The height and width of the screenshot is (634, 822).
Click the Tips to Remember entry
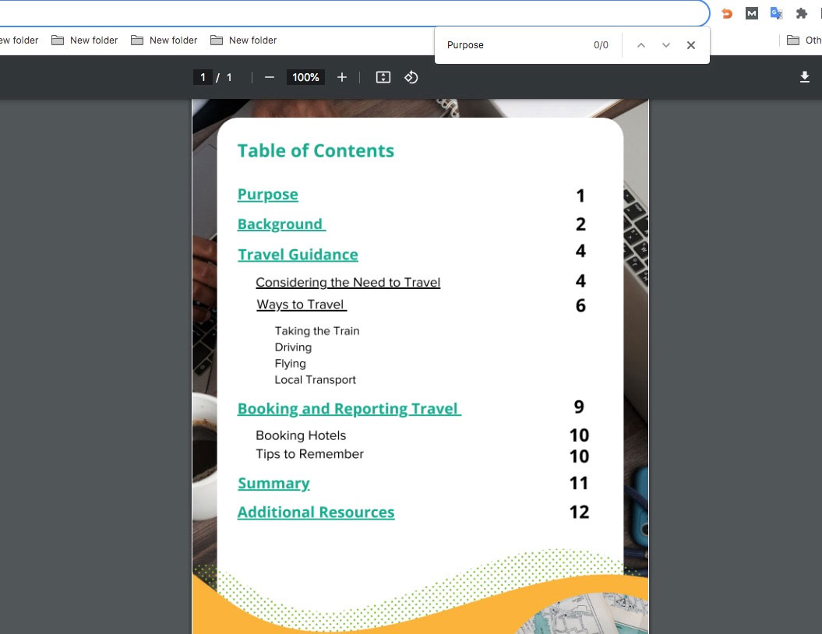[x=310, y=454]
